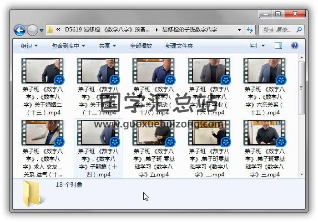Click the 新建文件夹 button
Viewport: 318px width, 222px height.
[179, 46]
